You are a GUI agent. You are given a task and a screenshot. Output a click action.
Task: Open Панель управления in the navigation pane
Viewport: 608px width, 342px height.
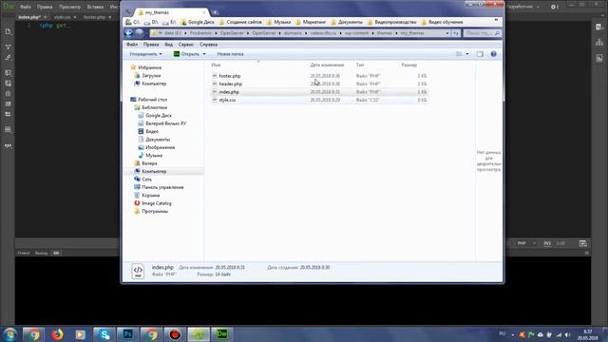162,187
